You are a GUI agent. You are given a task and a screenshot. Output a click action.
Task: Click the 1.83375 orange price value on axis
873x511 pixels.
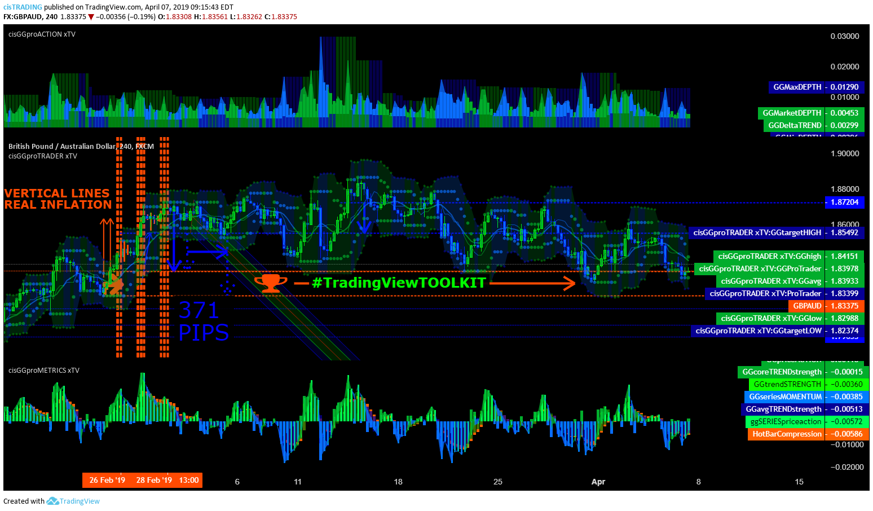point(845,306)
